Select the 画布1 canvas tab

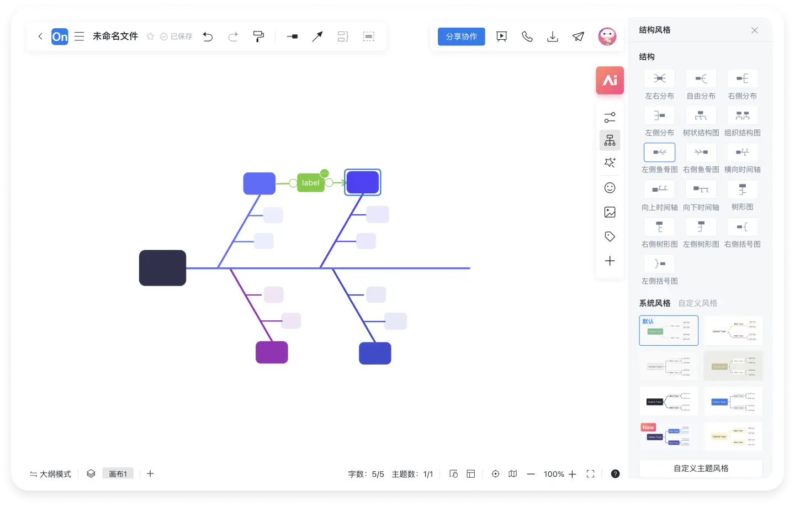click(x=118, y=474)
